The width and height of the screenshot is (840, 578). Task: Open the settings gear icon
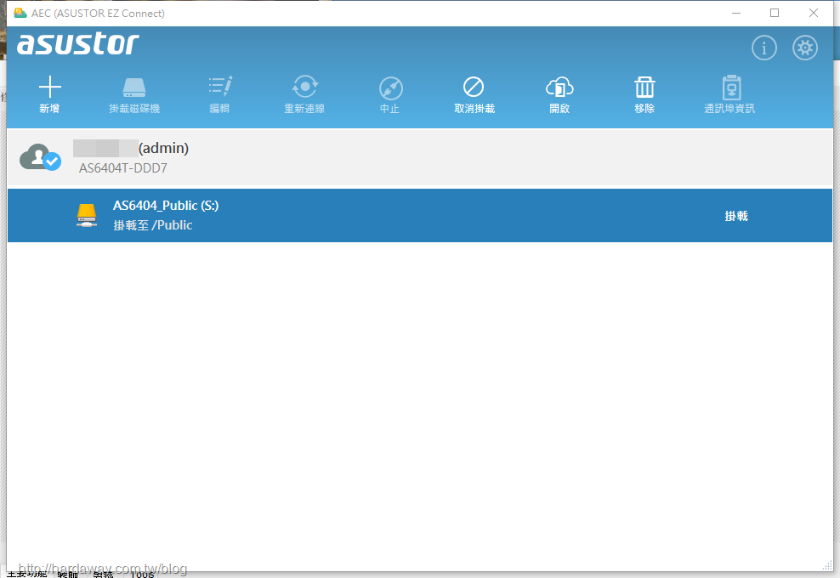tap(804, 48)
